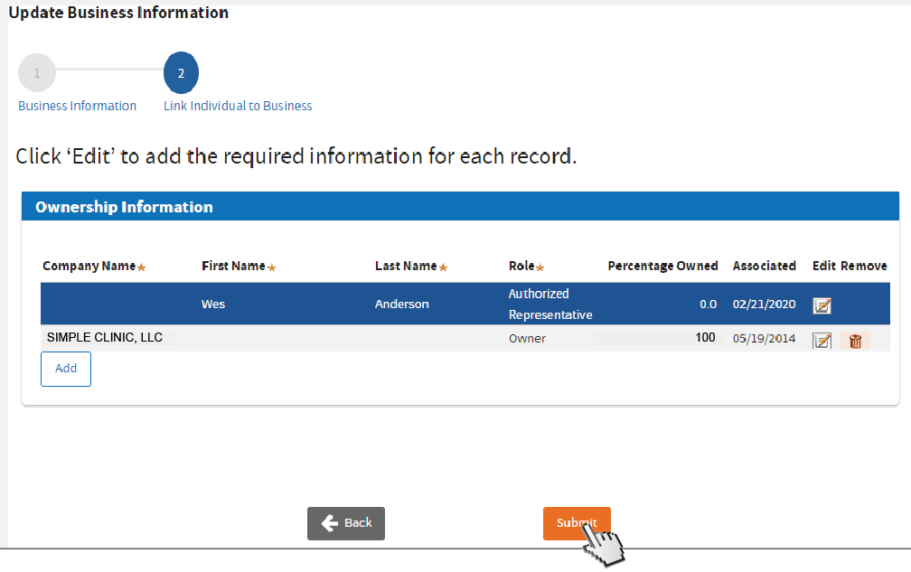This screenshot has width=911, height=572.
Task: Click the Role column header
Action: pos(521,267)
